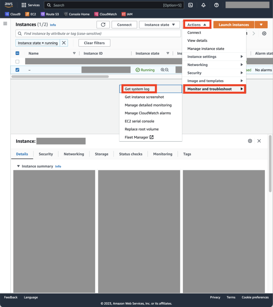Viewport: 273px width, 307px height.
Task: Close the instance details panel
Action: tap(259, 141)
